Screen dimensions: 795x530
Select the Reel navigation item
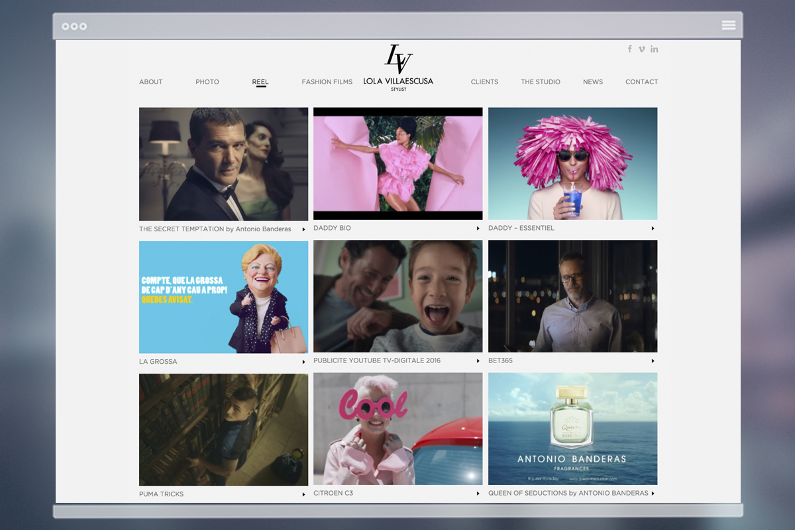(x=260, y=82)
